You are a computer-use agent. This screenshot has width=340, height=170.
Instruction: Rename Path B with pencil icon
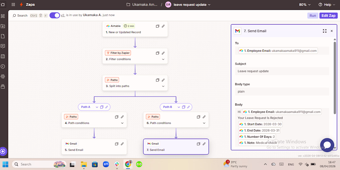pos(189,107)
